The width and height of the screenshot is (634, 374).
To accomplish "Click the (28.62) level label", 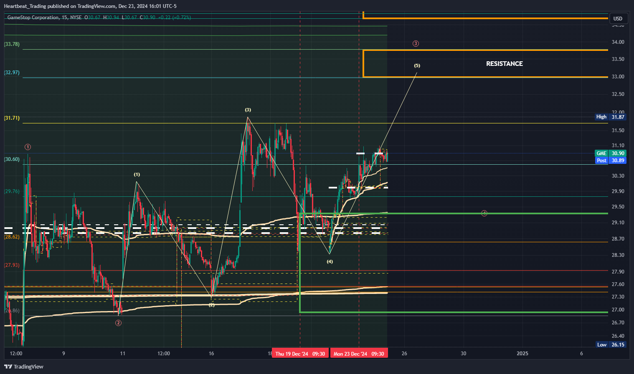I will [x=12, y=237].
